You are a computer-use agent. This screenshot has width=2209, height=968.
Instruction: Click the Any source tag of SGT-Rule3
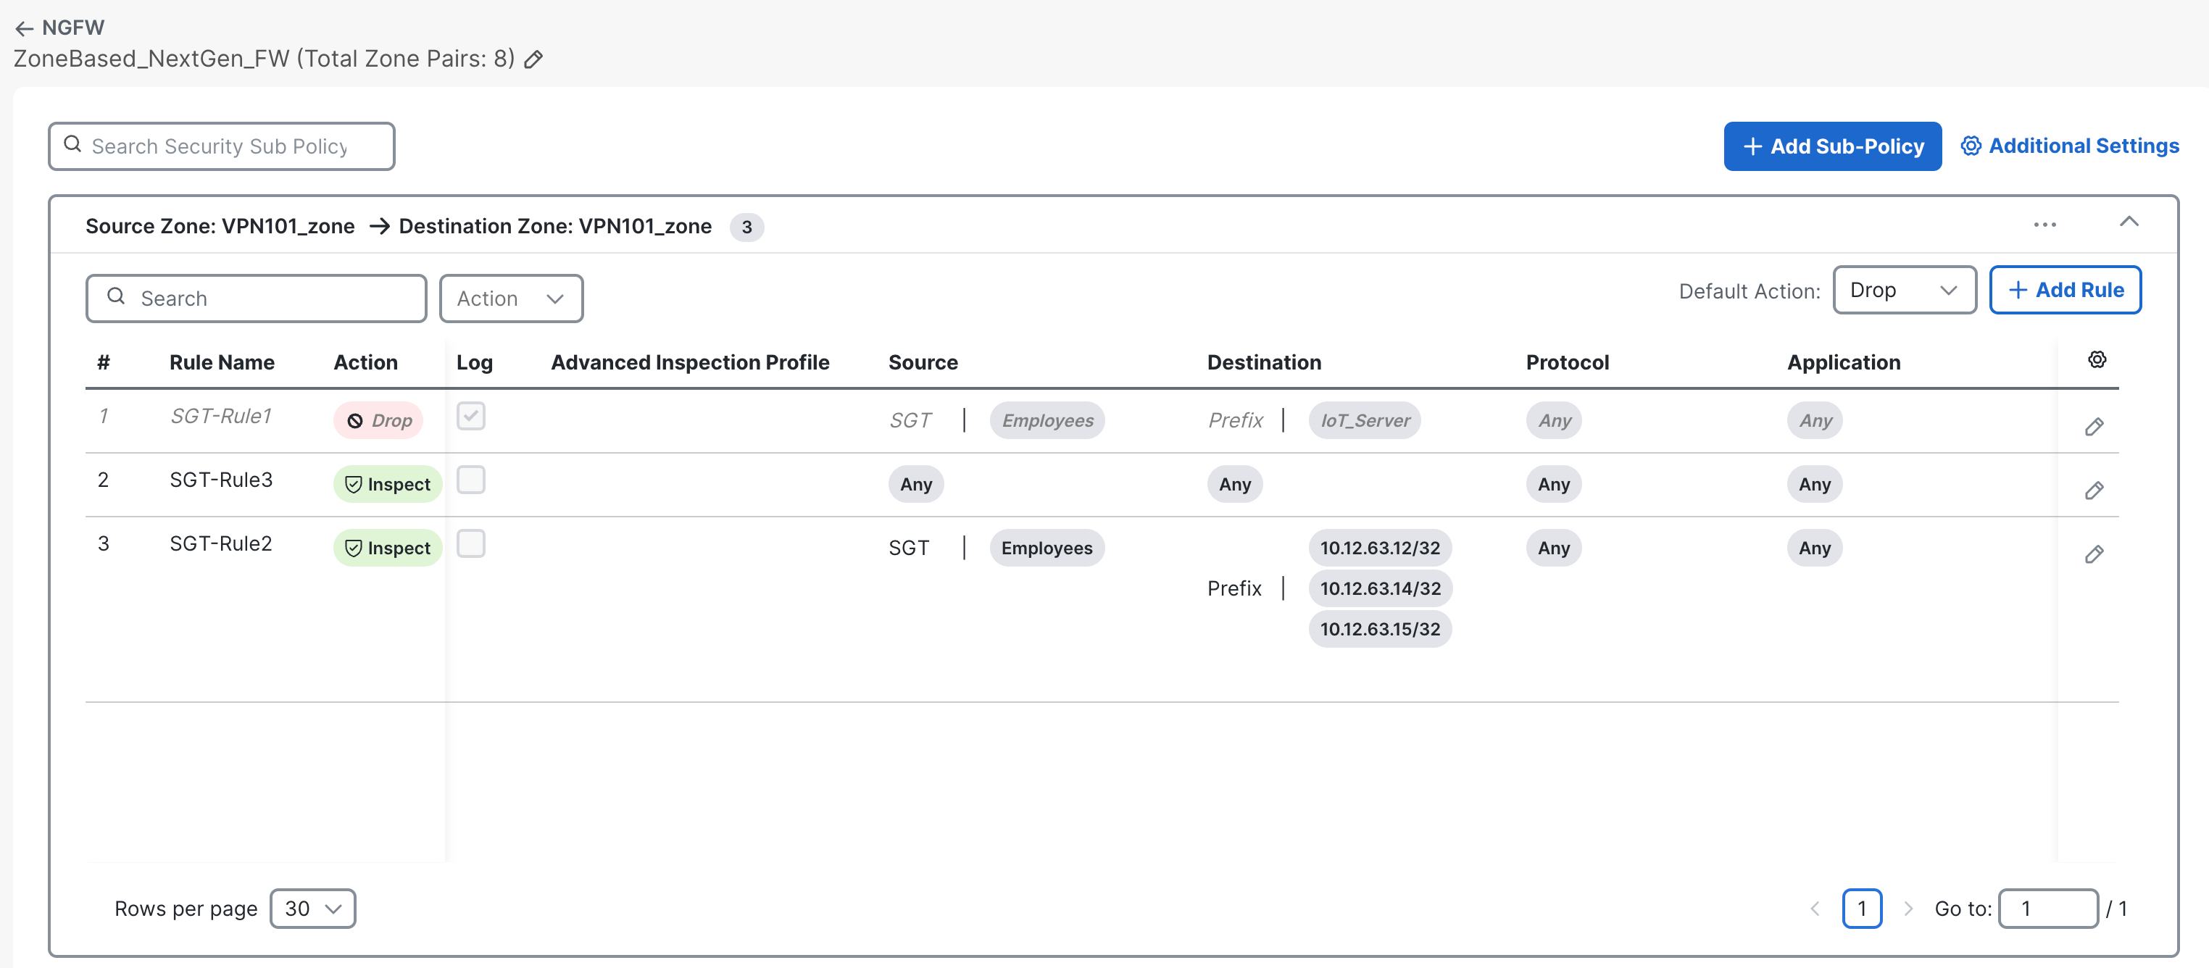[x=916, y=485]
